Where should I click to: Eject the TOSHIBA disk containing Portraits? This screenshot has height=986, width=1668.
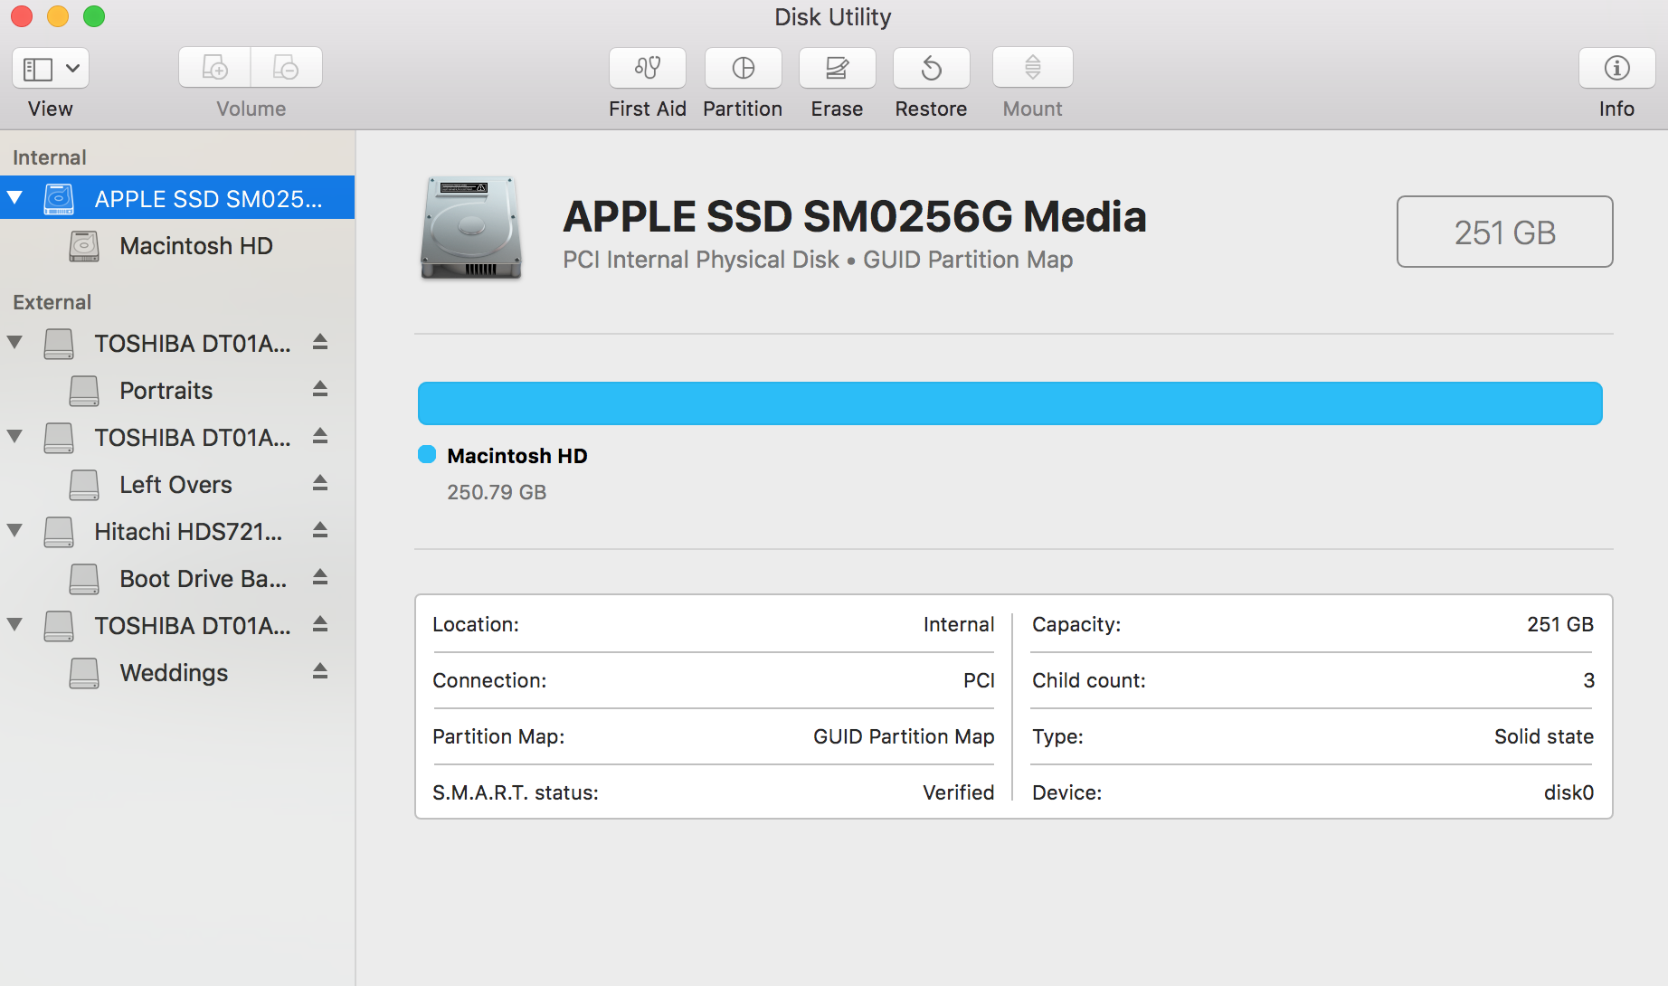coord(320,342)
